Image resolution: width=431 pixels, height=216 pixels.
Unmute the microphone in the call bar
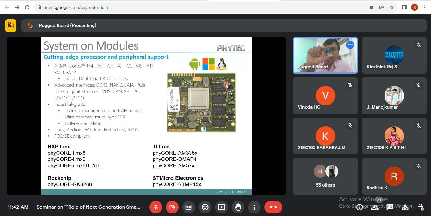155,207
